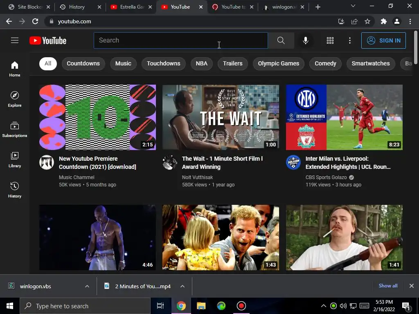
Task: Switch to the winlogon.v tab
Action: point(283,7)
